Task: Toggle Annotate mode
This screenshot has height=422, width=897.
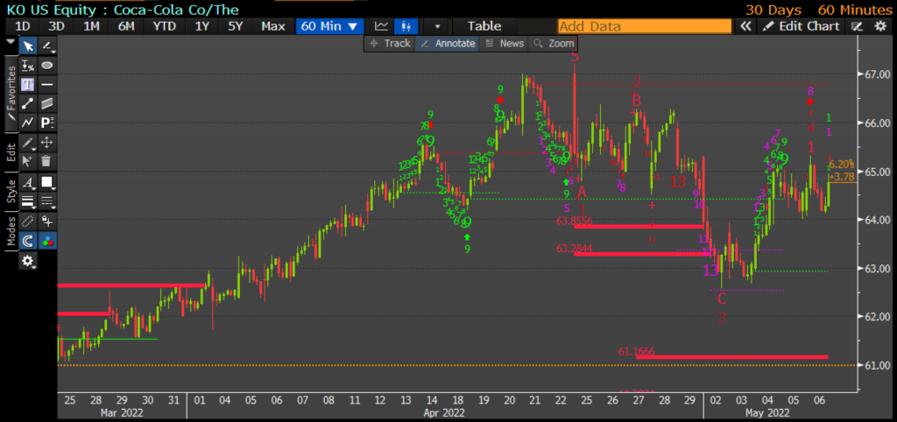Action: pos(448,44)
